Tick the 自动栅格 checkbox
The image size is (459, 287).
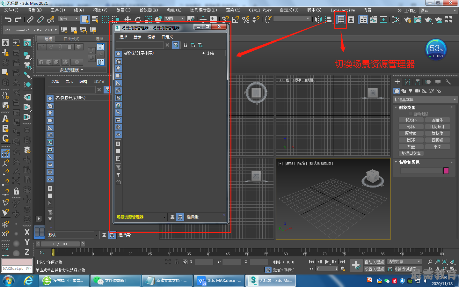click(411, 114)
